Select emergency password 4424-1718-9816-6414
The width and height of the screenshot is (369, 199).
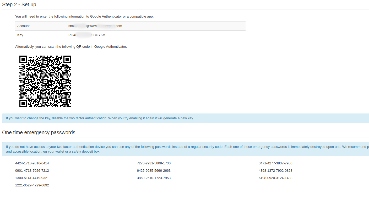click(32, 163)
